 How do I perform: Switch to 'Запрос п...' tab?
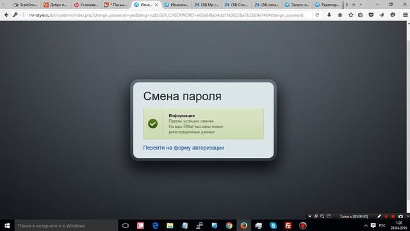click(297, 4)
